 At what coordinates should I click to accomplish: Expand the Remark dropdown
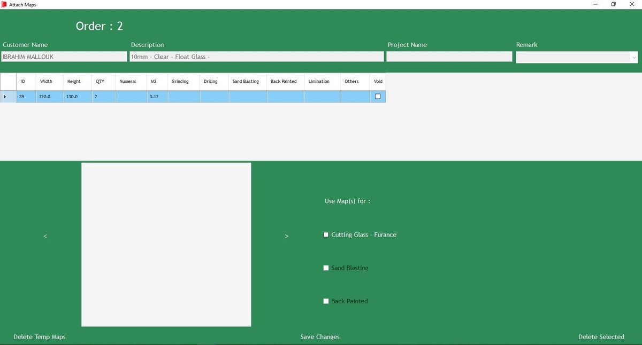(x=634, y=57)
